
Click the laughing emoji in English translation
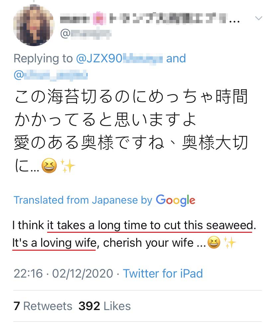tap(213, 243)
